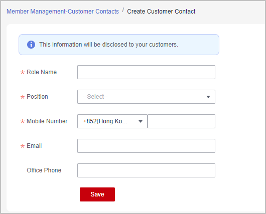Focus the Role Name text field
This screenshot has height=214, width=266.
point(146,72)
